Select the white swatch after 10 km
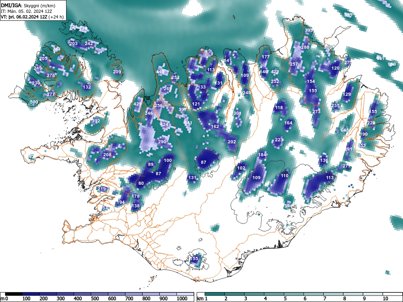The height and width of the screenshot is (302, 403). (393, 294)
